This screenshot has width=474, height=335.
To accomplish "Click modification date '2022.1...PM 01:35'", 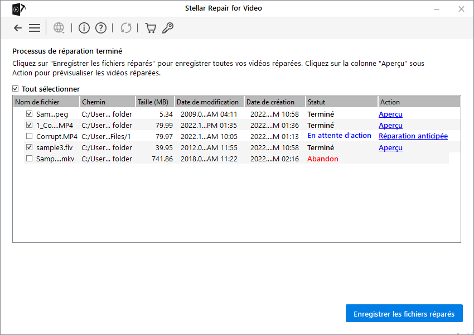I will coord(209,125).
